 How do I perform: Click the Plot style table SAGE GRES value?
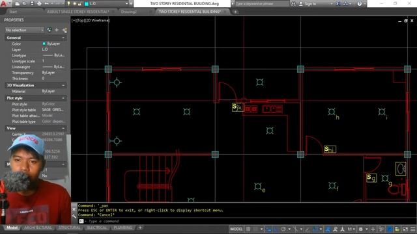[x=53, y=110]
